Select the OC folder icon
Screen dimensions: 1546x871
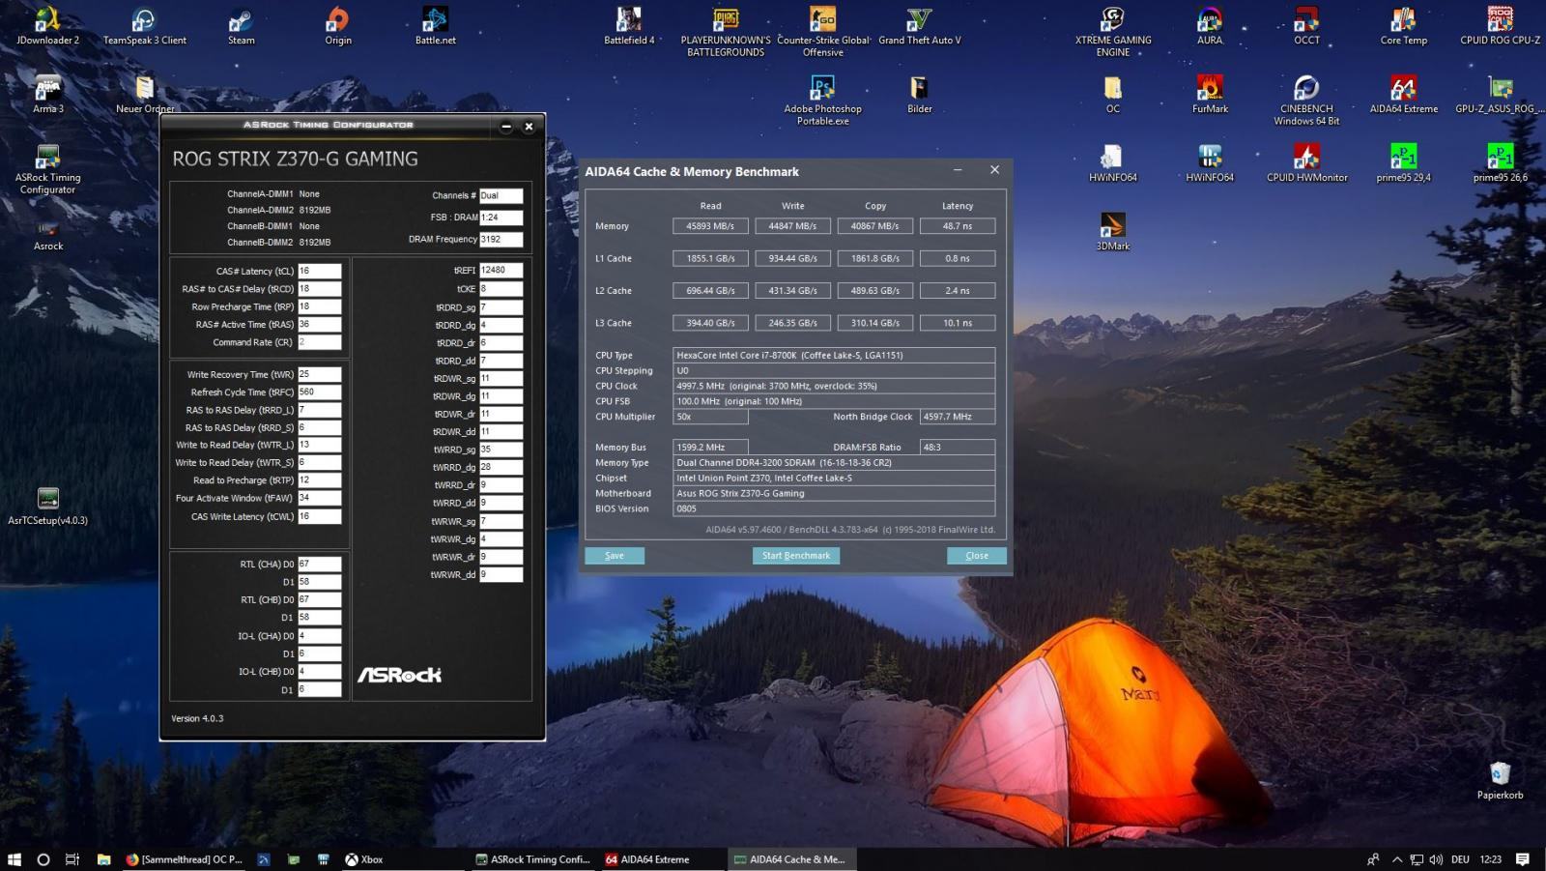point(1113,95)
